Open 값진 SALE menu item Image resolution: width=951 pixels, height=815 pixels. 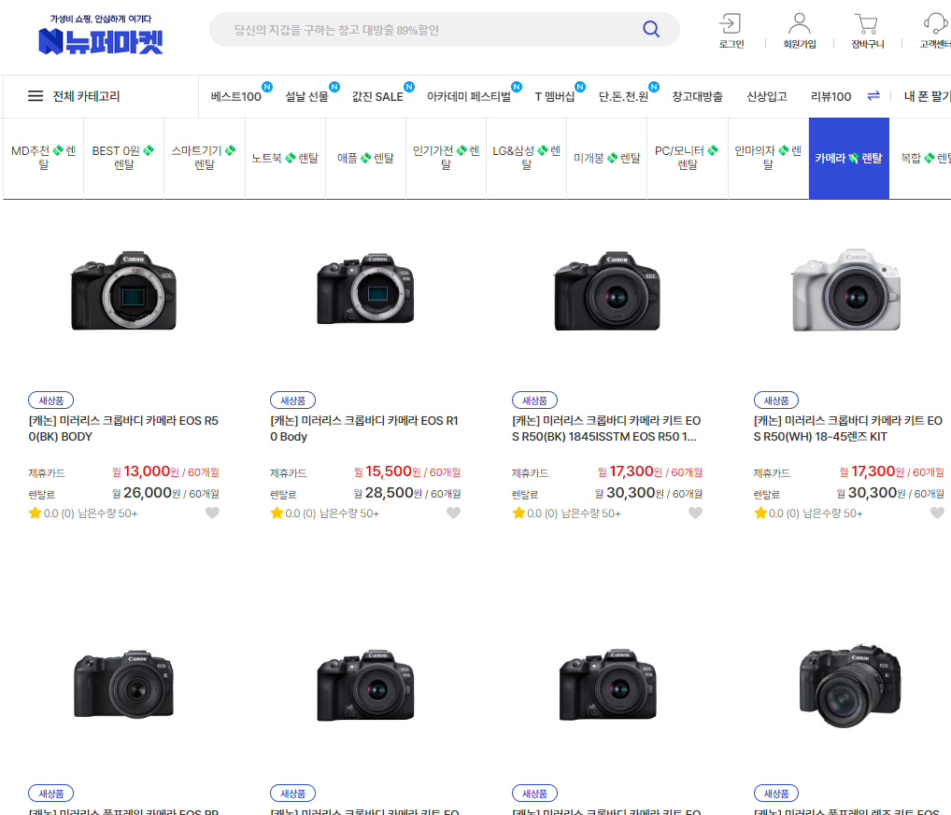tap(377, 96)
